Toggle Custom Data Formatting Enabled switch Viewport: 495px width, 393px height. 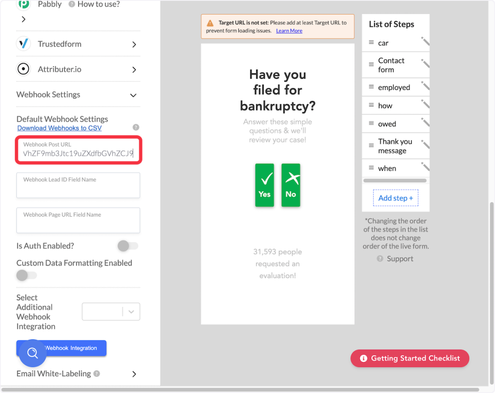[x=27, y=276]
